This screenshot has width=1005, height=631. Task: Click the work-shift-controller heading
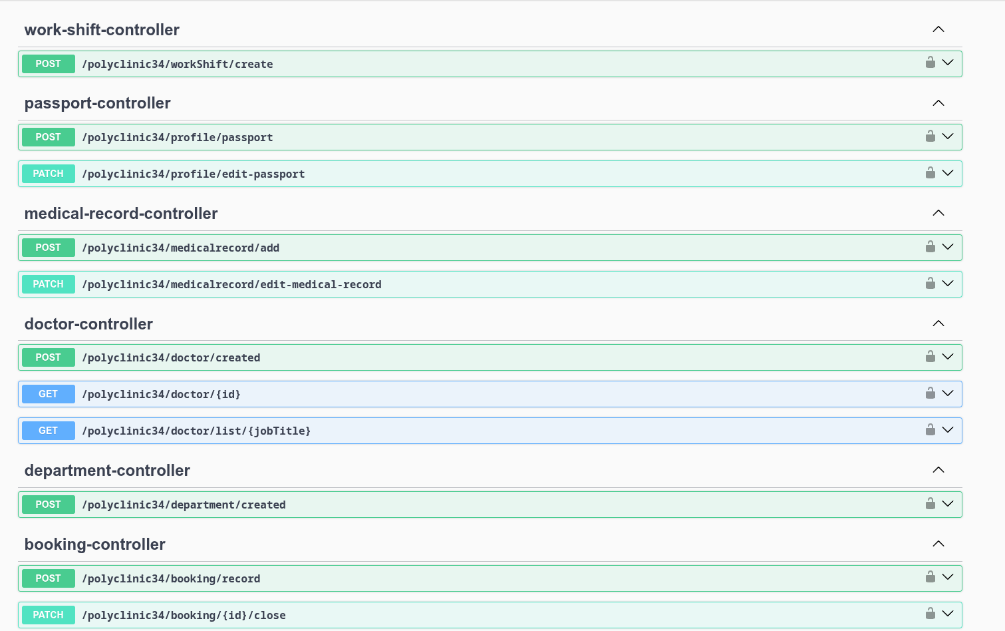click(x=102, y=30)
